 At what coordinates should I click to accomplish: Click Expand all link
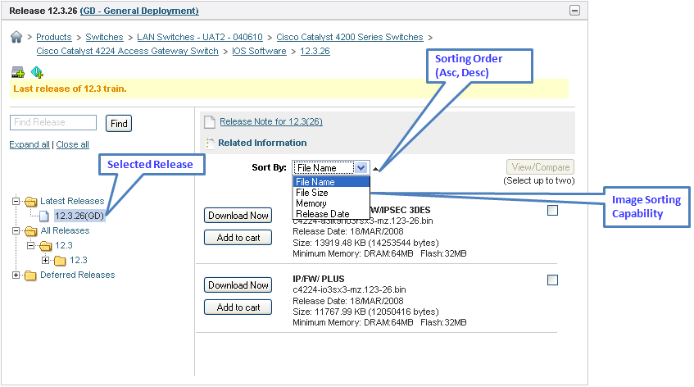point(29,145)
